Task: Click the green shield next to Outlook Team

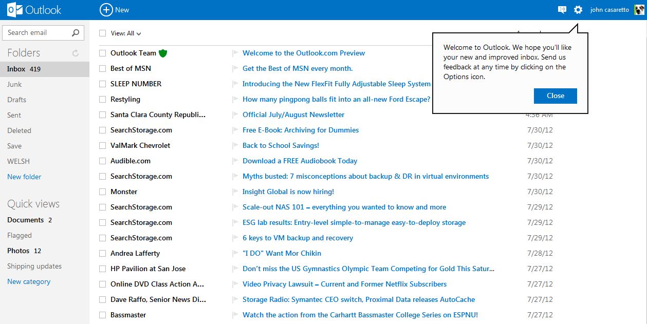Action: (x=163, y=53)
